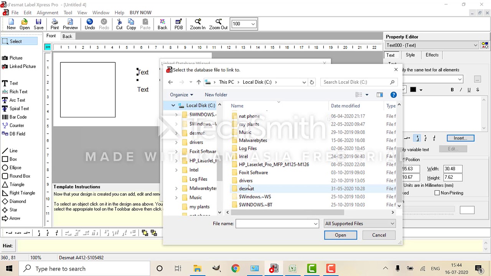Screen dimensions: 491x276
Task: Click the Insert... button
Action: tap(460, 138)
